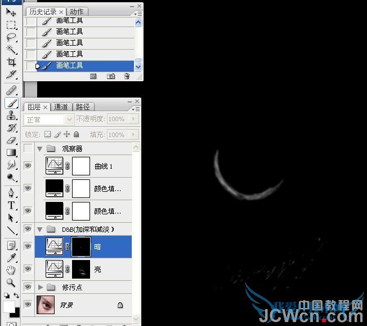367x326 pixels.
Task: Toggle visibility of 观察器 group
Action: [28, 148]
